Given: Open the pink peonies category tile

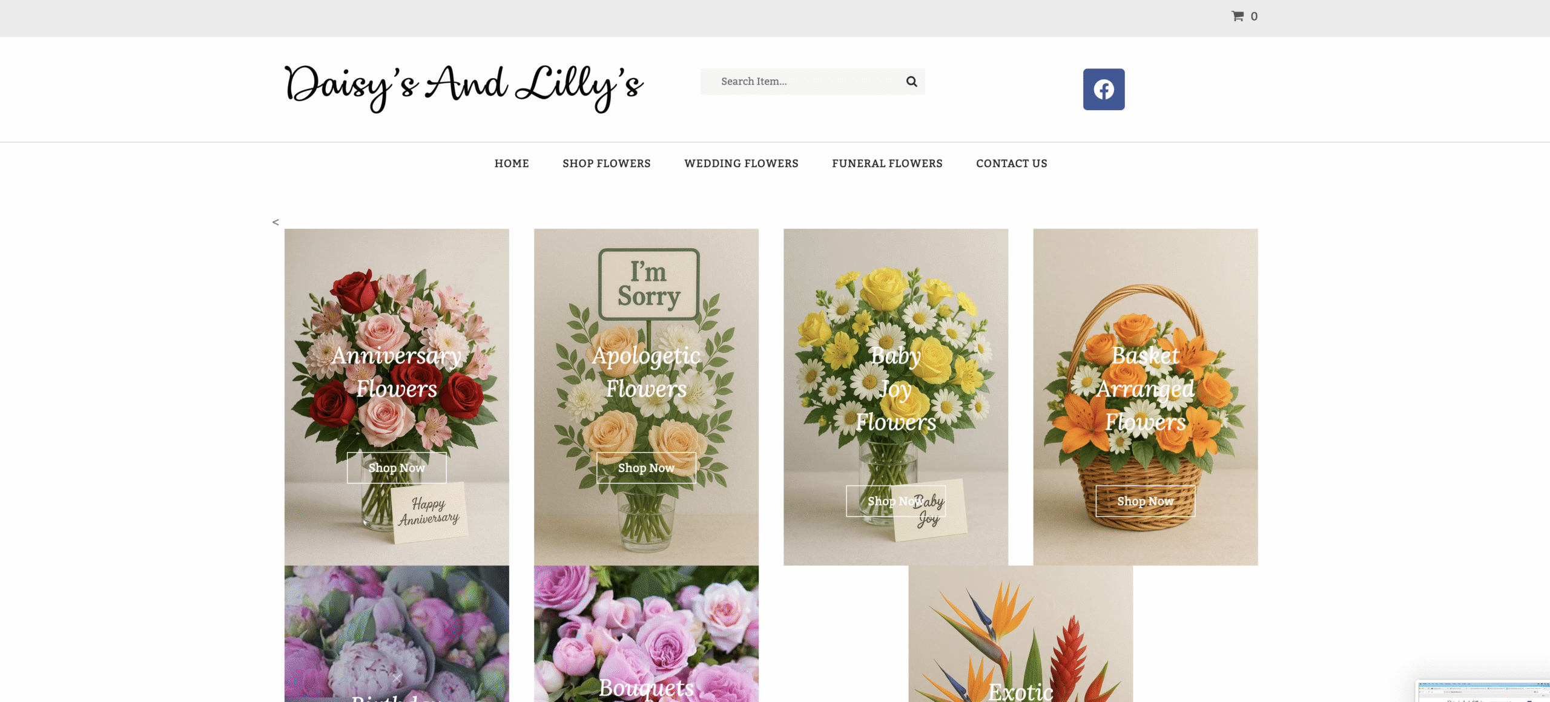Looking at the screenshot, I should coord(397,634).
